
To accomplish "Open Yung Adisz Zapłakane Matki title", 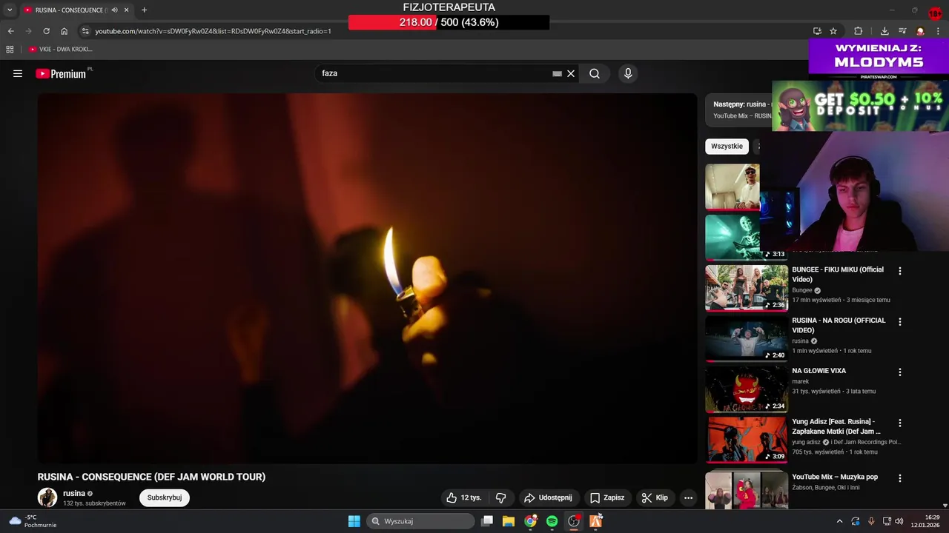I will tap(836, 426).
